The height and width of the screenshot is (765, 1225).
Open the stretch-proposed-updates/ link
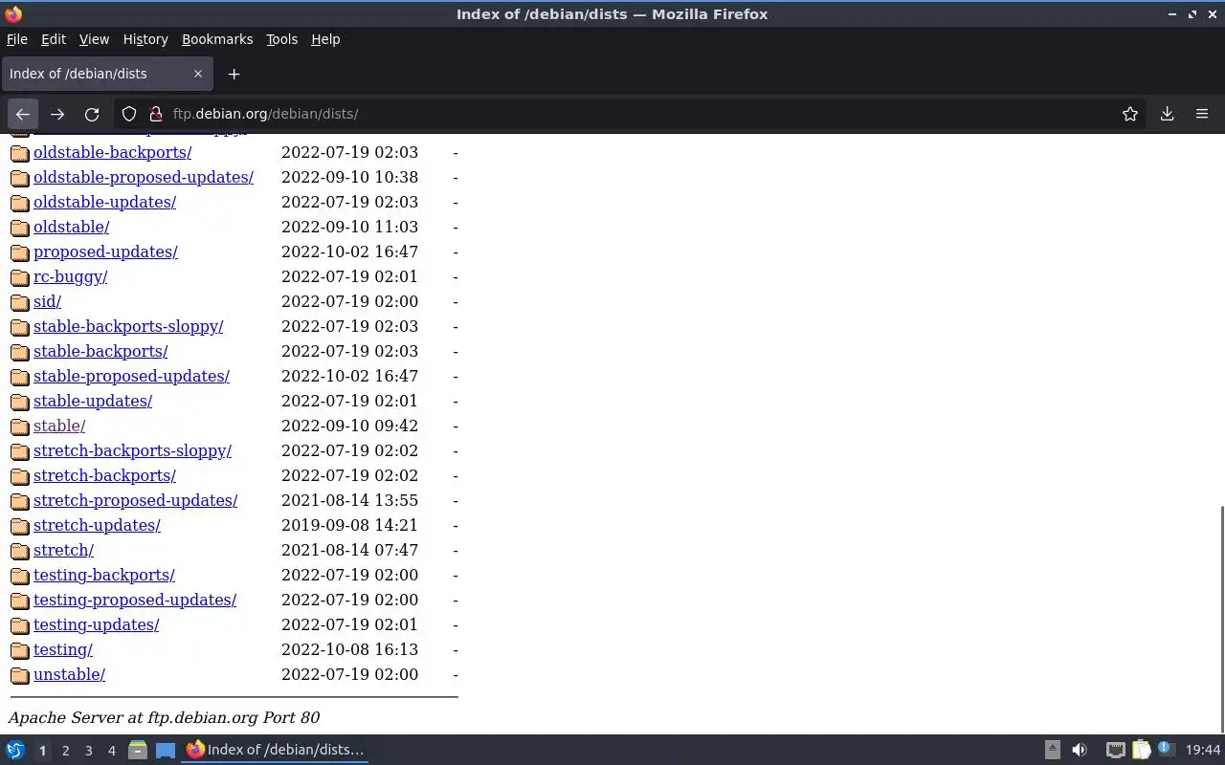(135, 500)
